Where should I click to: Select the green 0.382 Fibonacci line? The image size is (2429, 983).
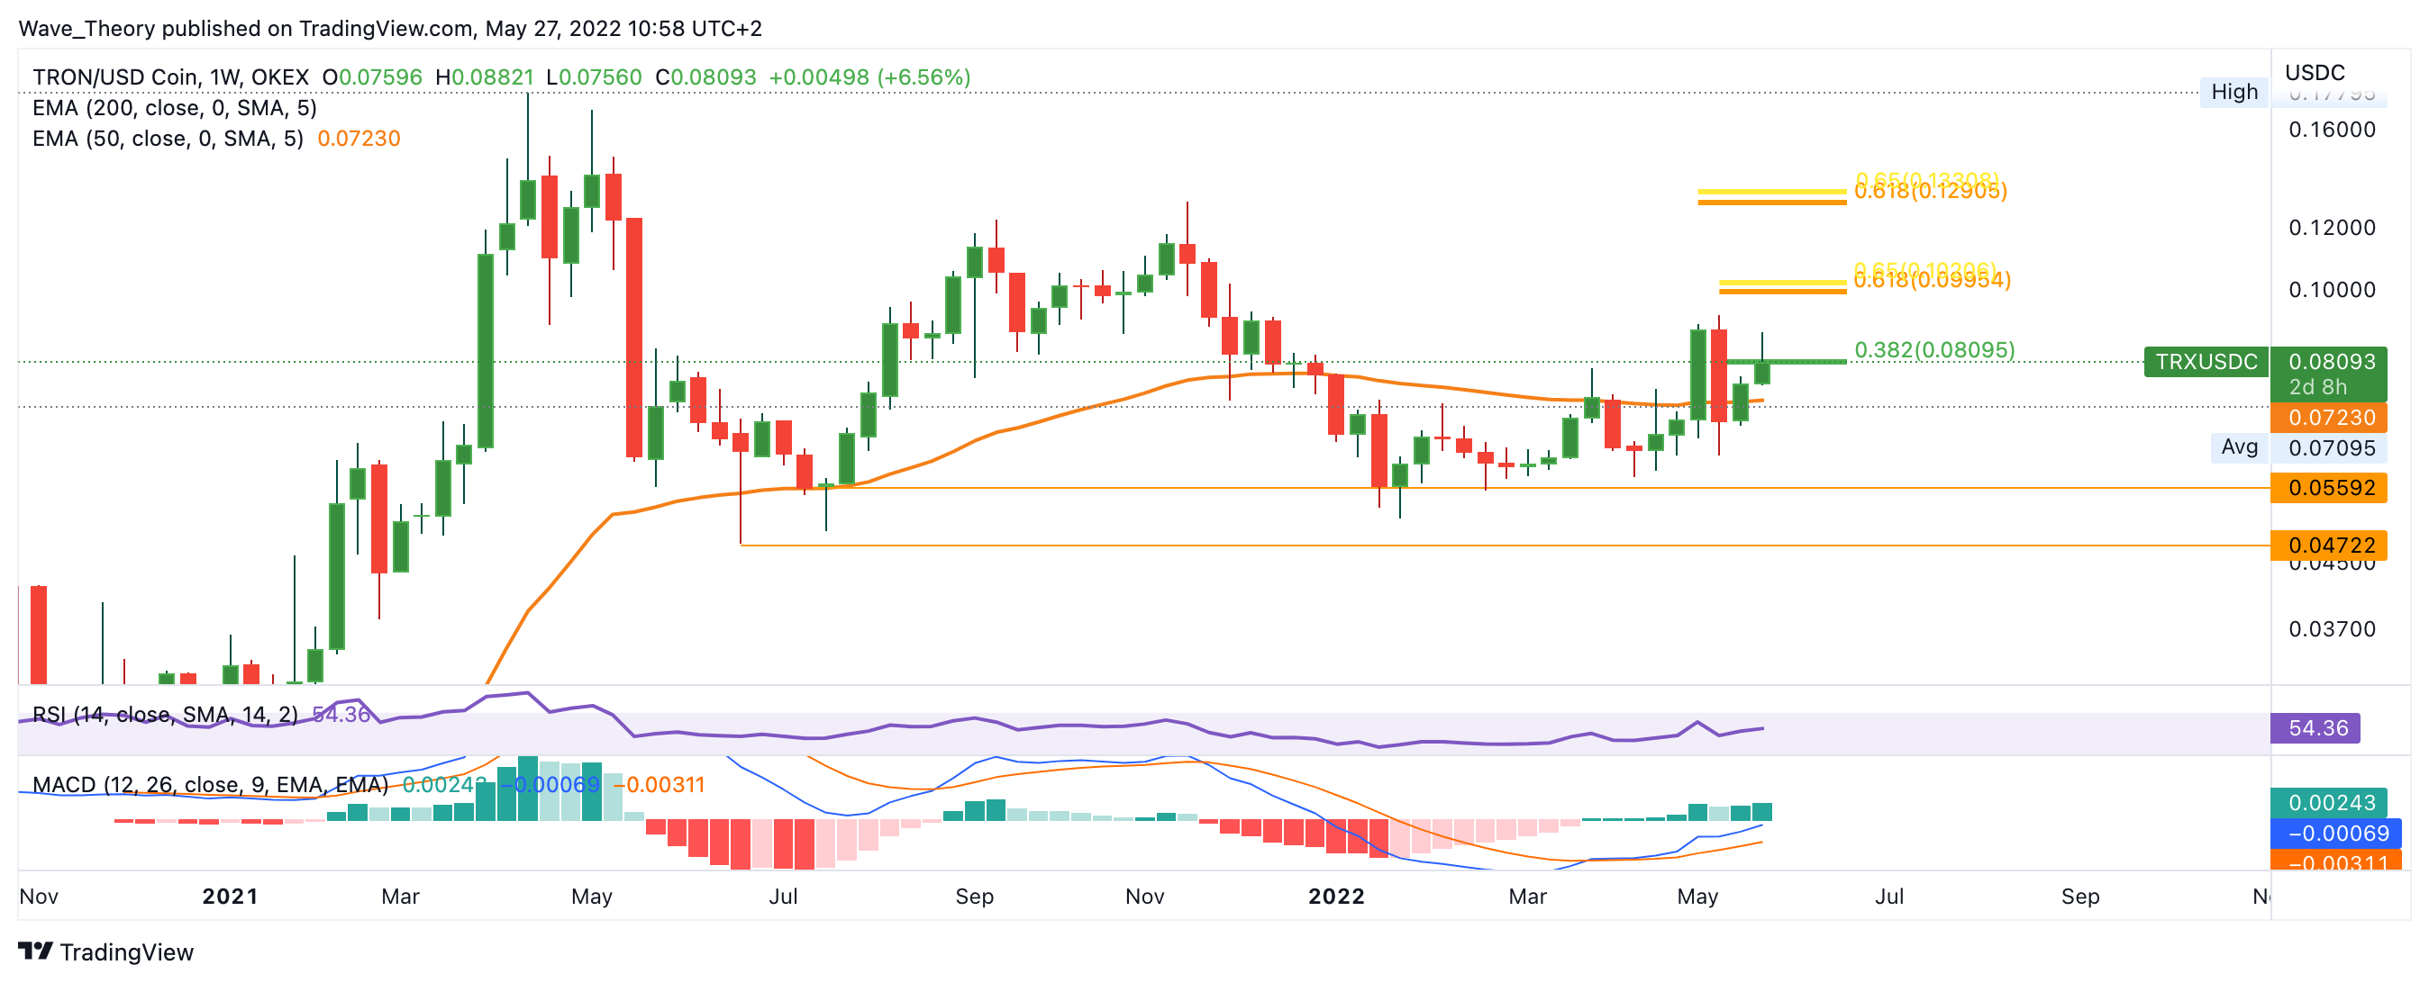pos(1799,362)
